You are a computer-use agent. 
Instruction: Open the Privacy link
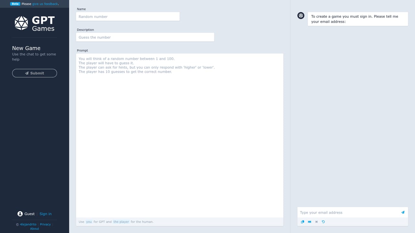click(45, 224)
